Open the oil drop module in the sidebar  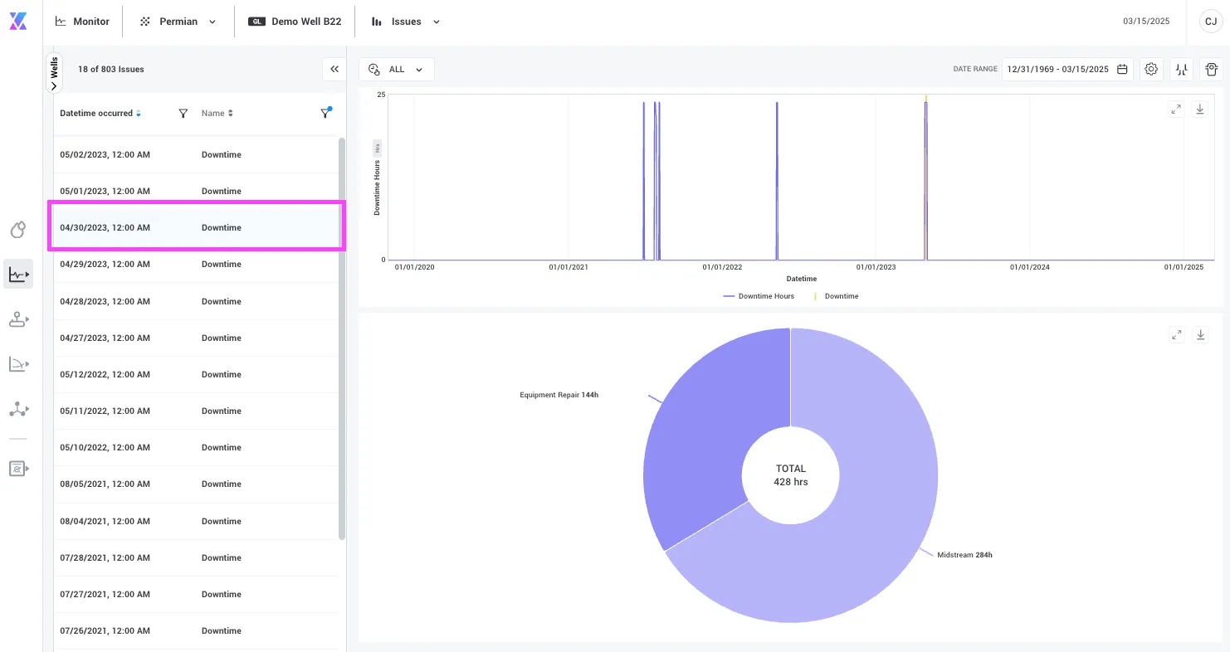[18, 229]
